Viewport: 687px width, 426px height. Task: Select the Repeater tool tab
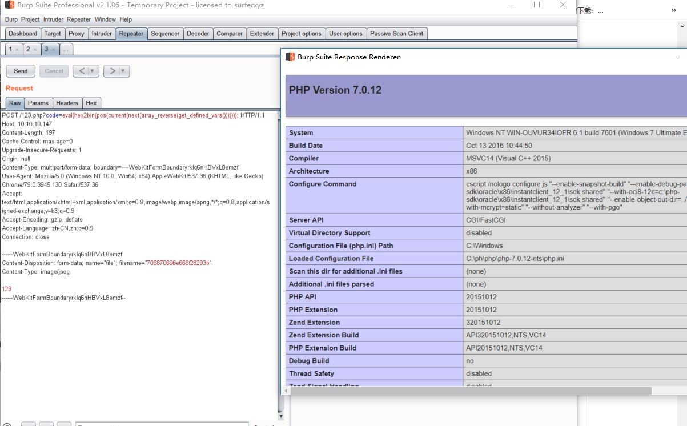click(131, 34)
